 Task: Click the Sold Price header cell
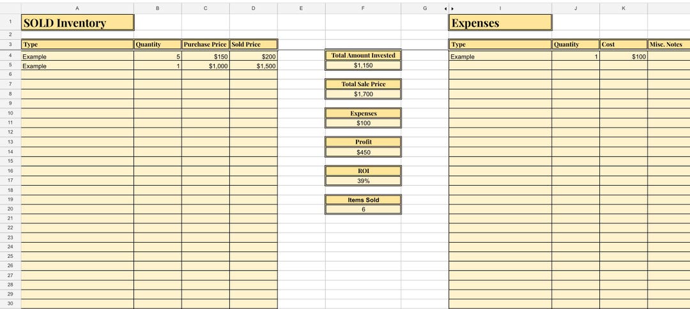coord(254,45)
